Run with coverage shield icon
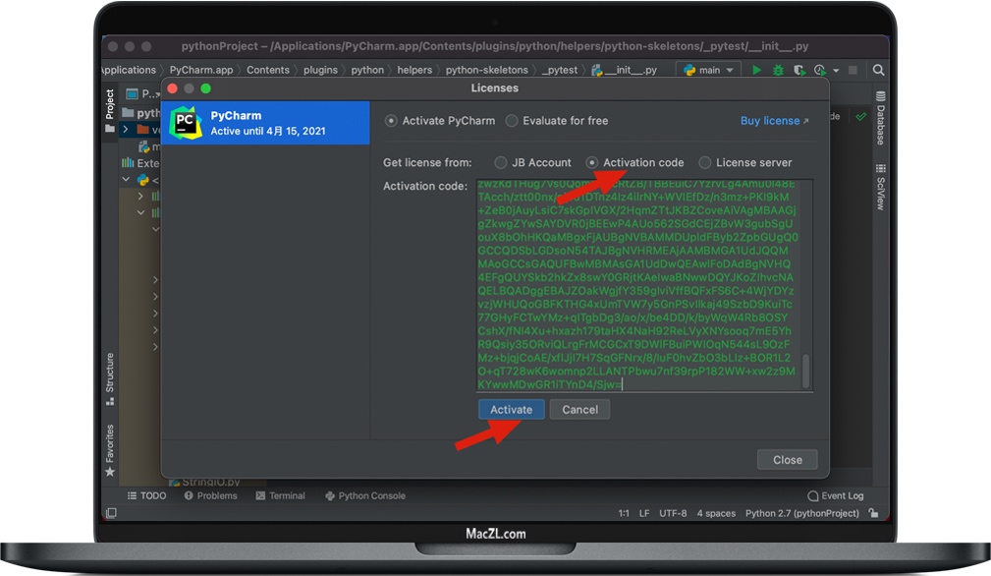The width and height of the screenshot is (991, 576). pos(798,70)
